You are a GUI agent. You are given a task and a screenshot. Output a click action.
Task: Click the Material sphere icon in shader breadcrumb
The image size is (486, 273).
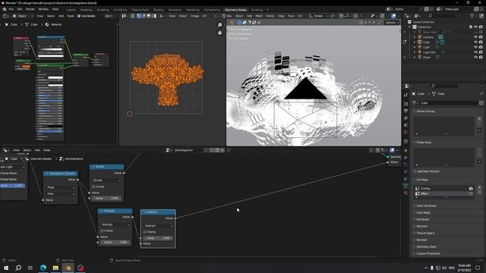47,24
